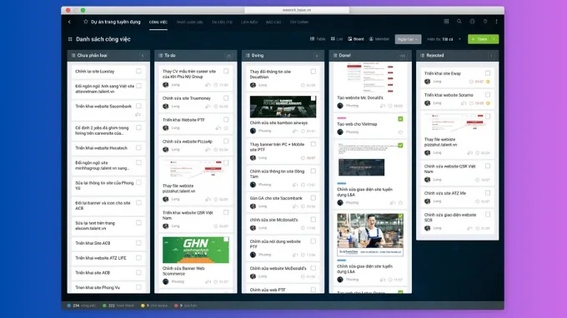Switch to the CÔNG VIỆC tab
Screen dimensions: 567x318
point(158,22)
